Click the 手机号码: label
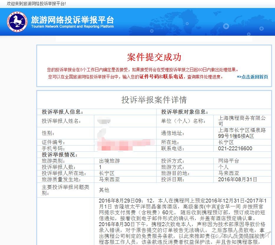 pyautogui.click(x=53, y=148)
